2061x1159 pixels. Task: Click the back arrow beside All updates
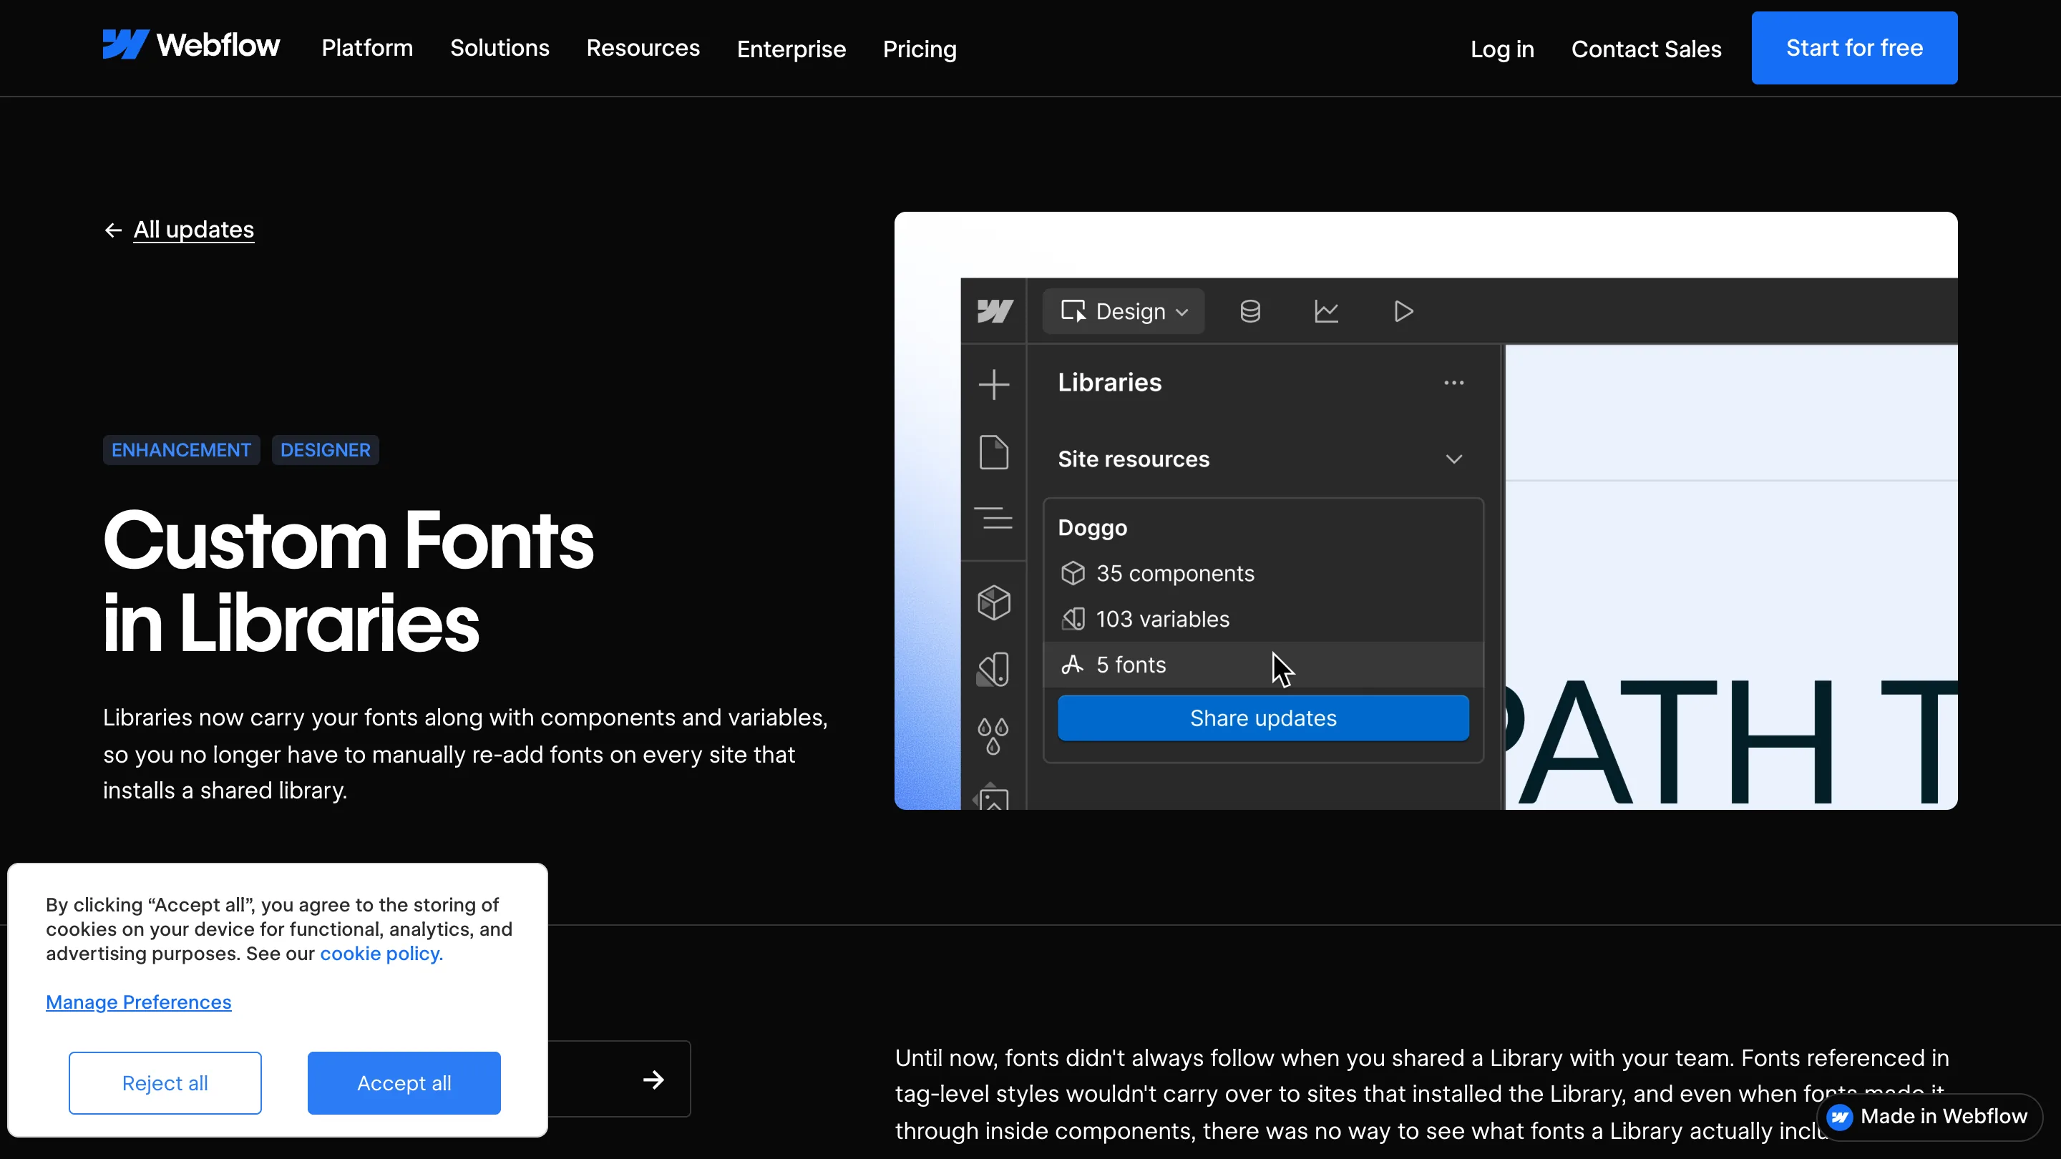coord(113,230)
